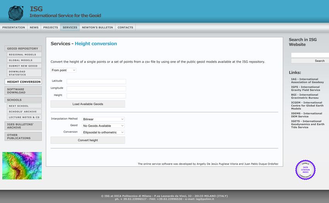The height and width of the screenshot is (203, 329).
Task: Open IDEMS International DEM Service link
Action: (x=306, y=115)
